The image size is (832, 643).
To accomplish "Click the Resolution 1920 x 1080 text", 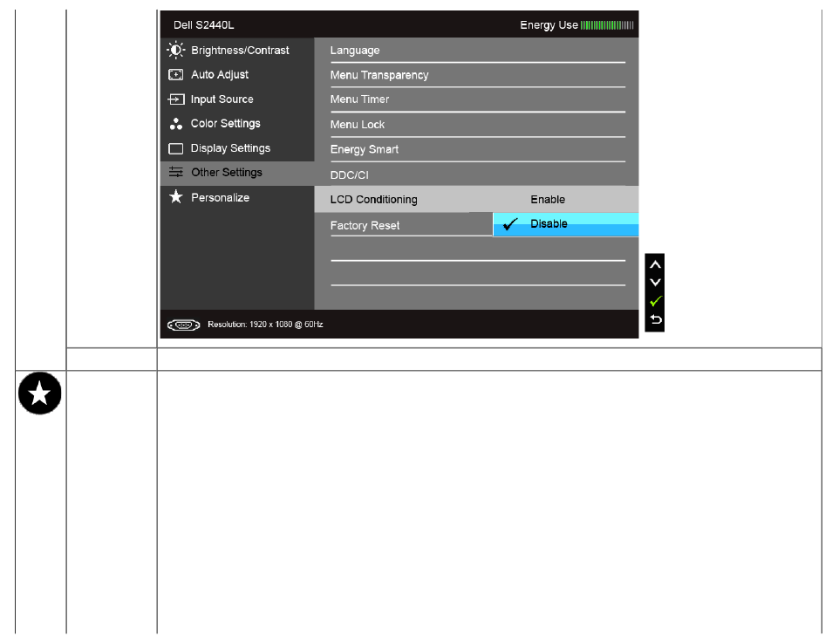I will click(x=265, y=325).
